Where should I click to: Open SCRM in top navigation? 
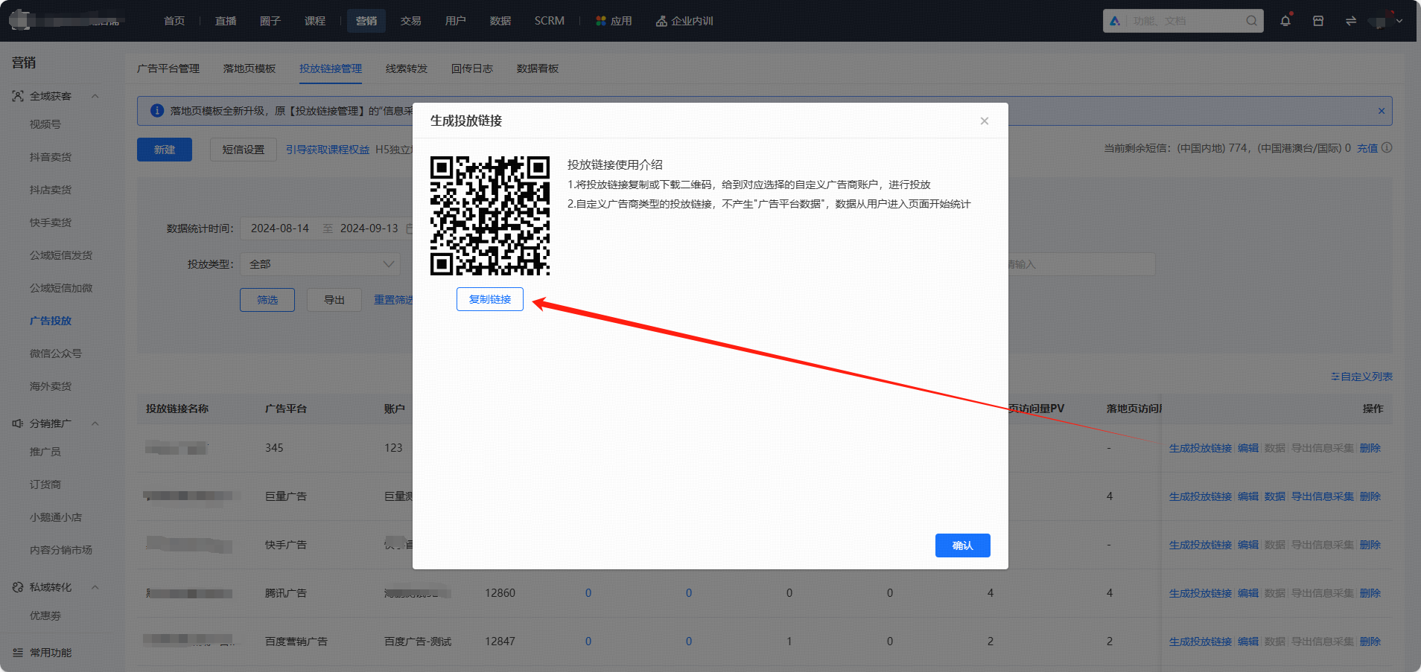(550, 21)
